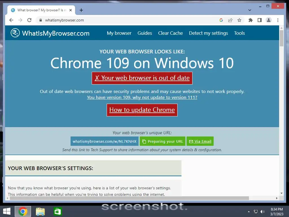Open the Chrome profile avatar

[269, 20]
